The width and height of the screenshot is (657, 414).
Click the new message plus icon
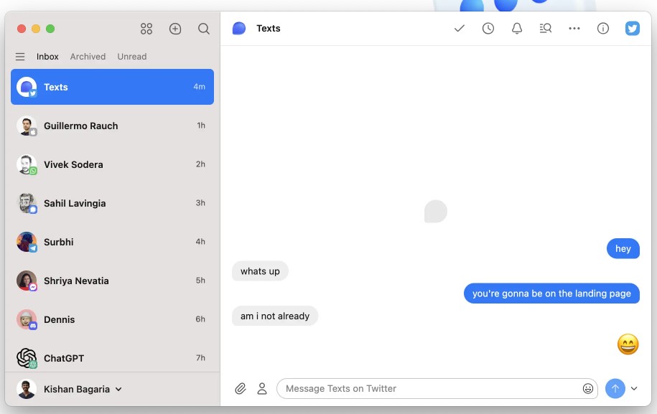tap(175, 29)
